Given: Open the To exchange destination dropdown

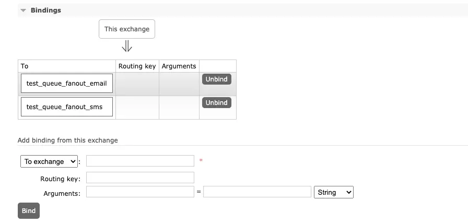Looking at the screenshot, I should pos(49,162).
